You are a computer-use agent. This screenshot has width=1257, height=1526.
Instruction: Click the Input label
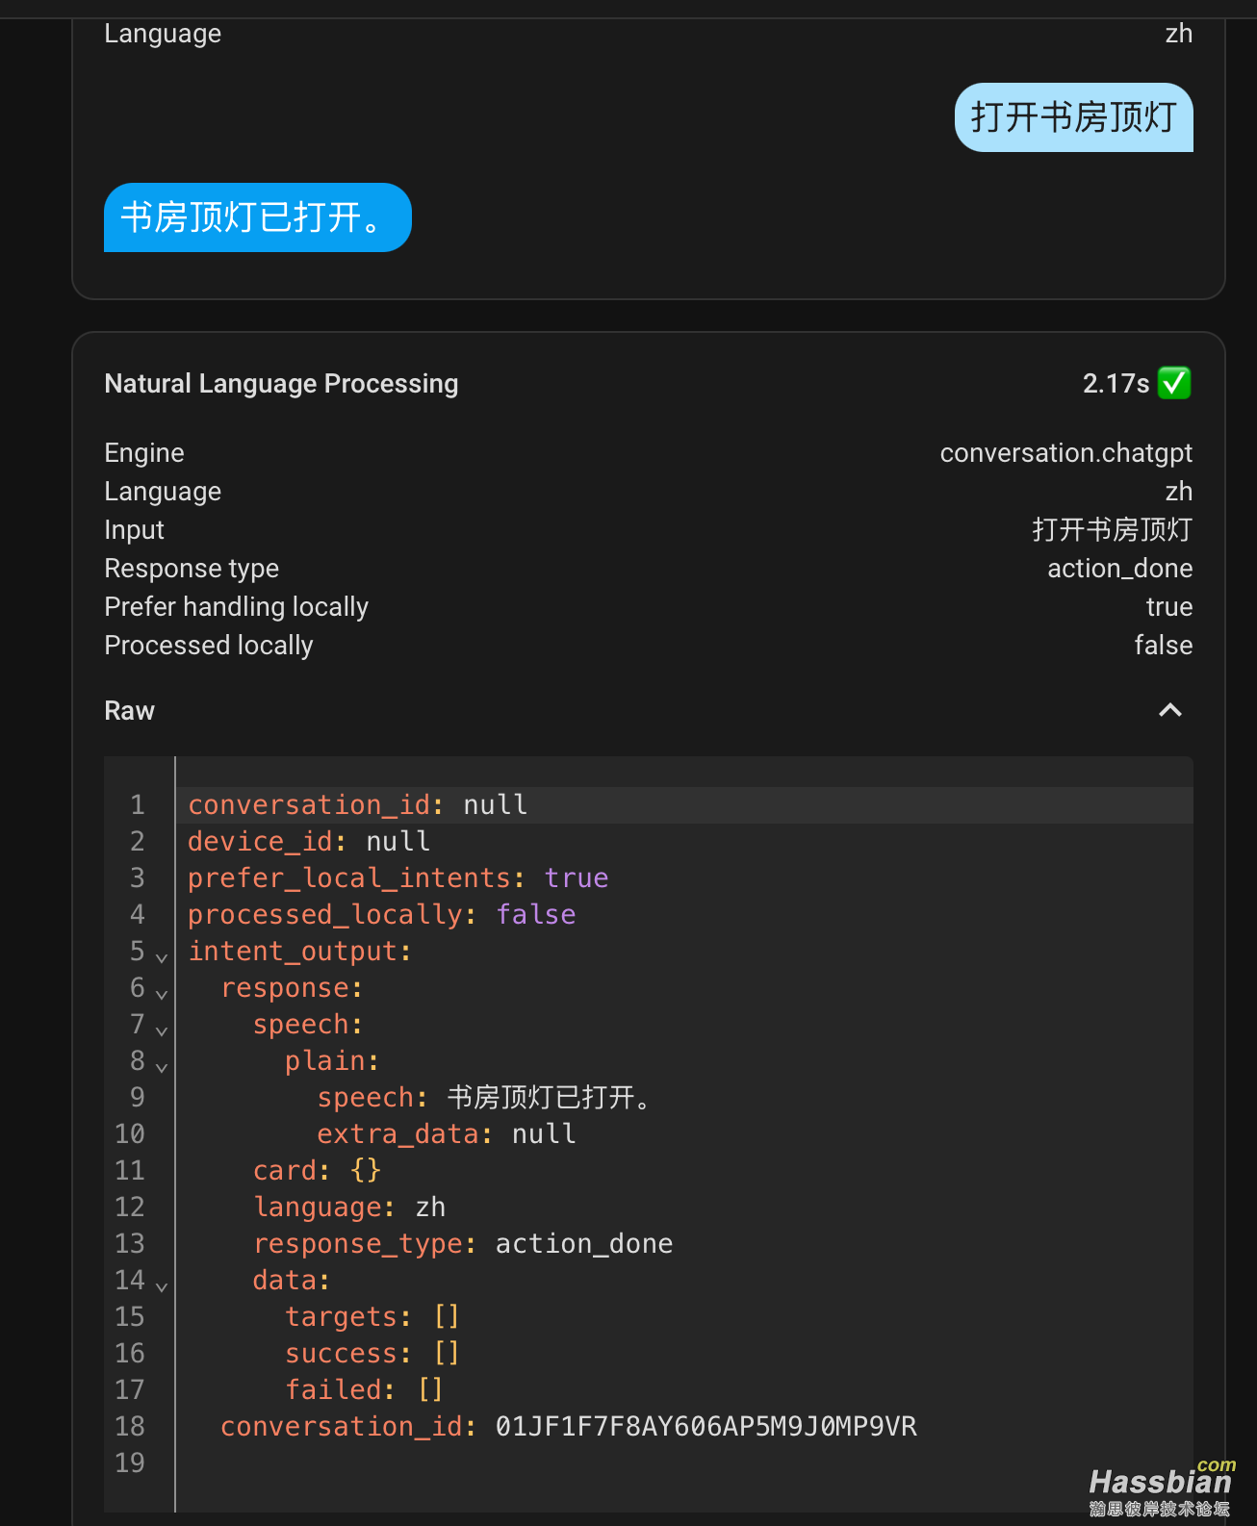pyautogui.click(x=134, y=529)
